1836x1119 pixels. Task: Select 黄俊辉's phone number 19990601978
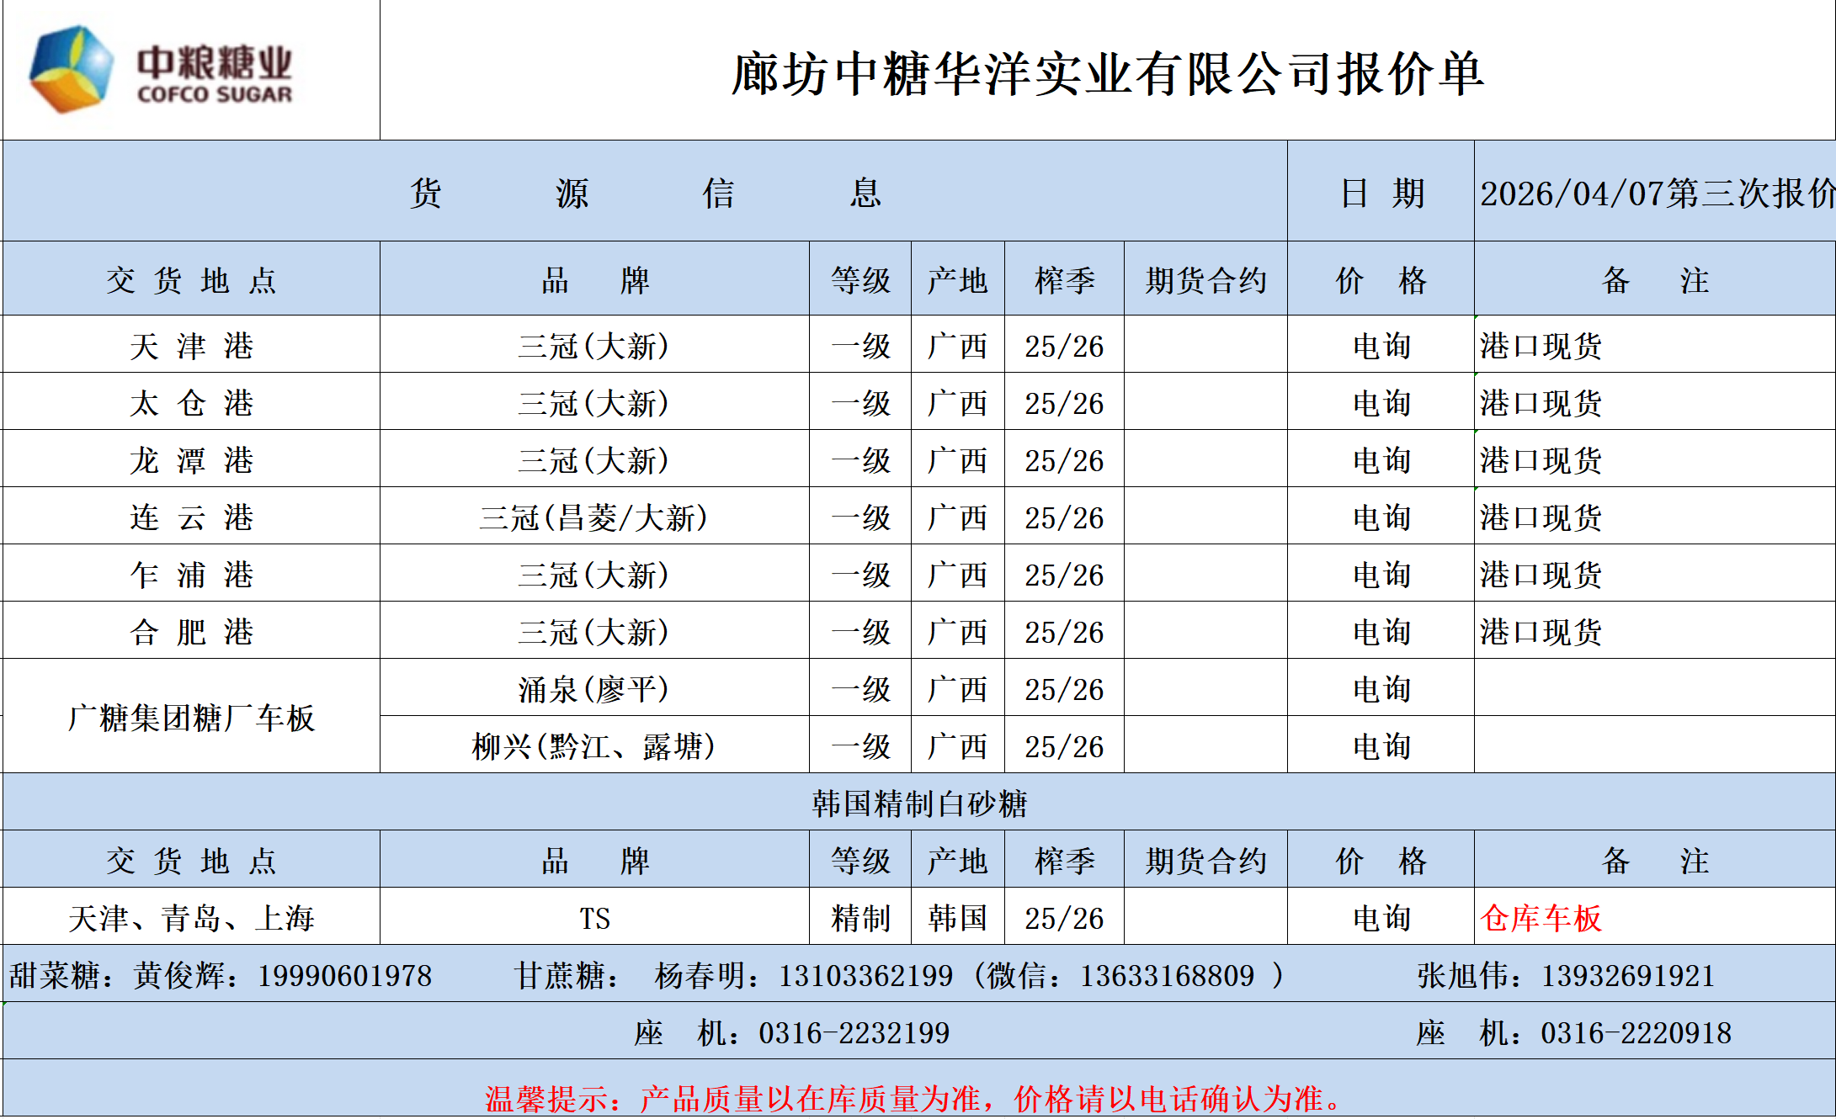pos(344,976)
